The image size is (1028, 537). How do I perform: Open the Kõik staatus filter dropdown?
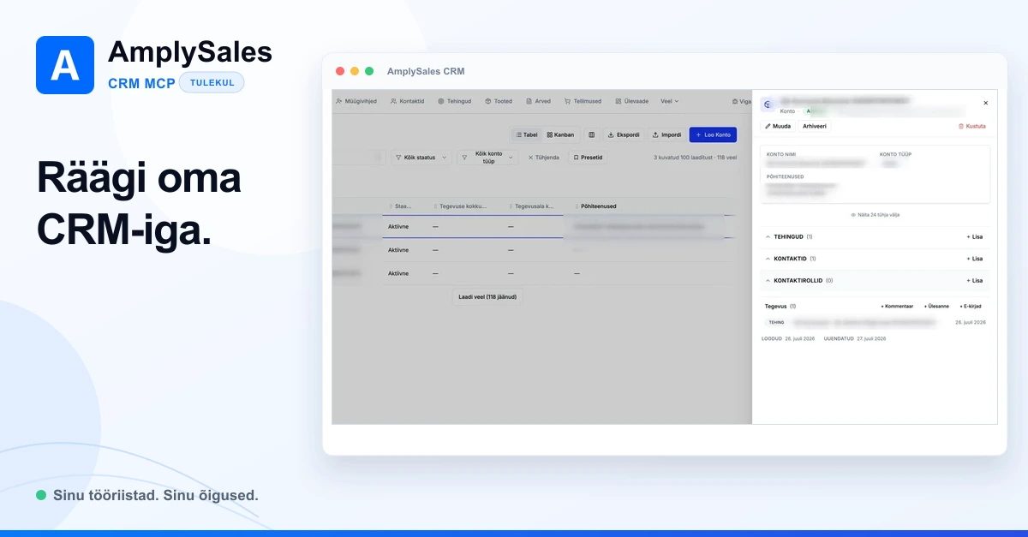click(x=421, y=158)
